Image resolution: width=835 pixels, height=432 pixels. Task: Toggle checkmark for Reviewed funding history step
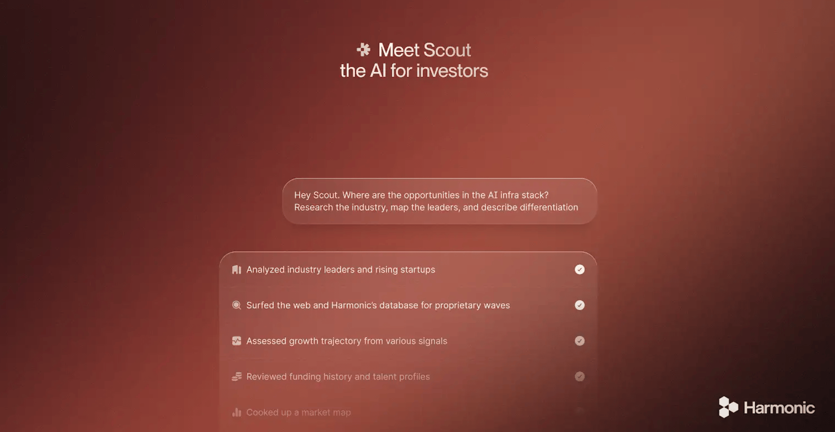click(580, 376)
